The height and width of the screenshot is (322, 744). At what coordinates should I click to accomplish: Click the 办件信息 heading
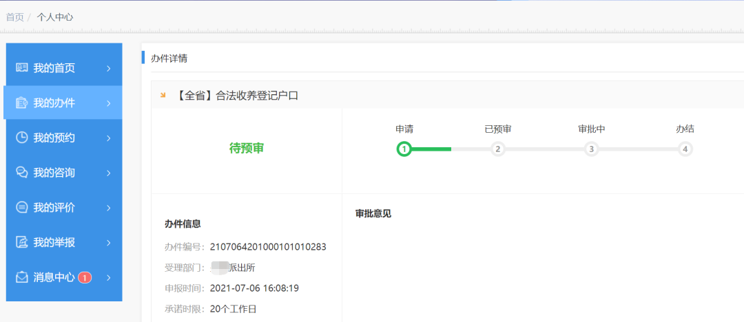(x=183, y=224)
